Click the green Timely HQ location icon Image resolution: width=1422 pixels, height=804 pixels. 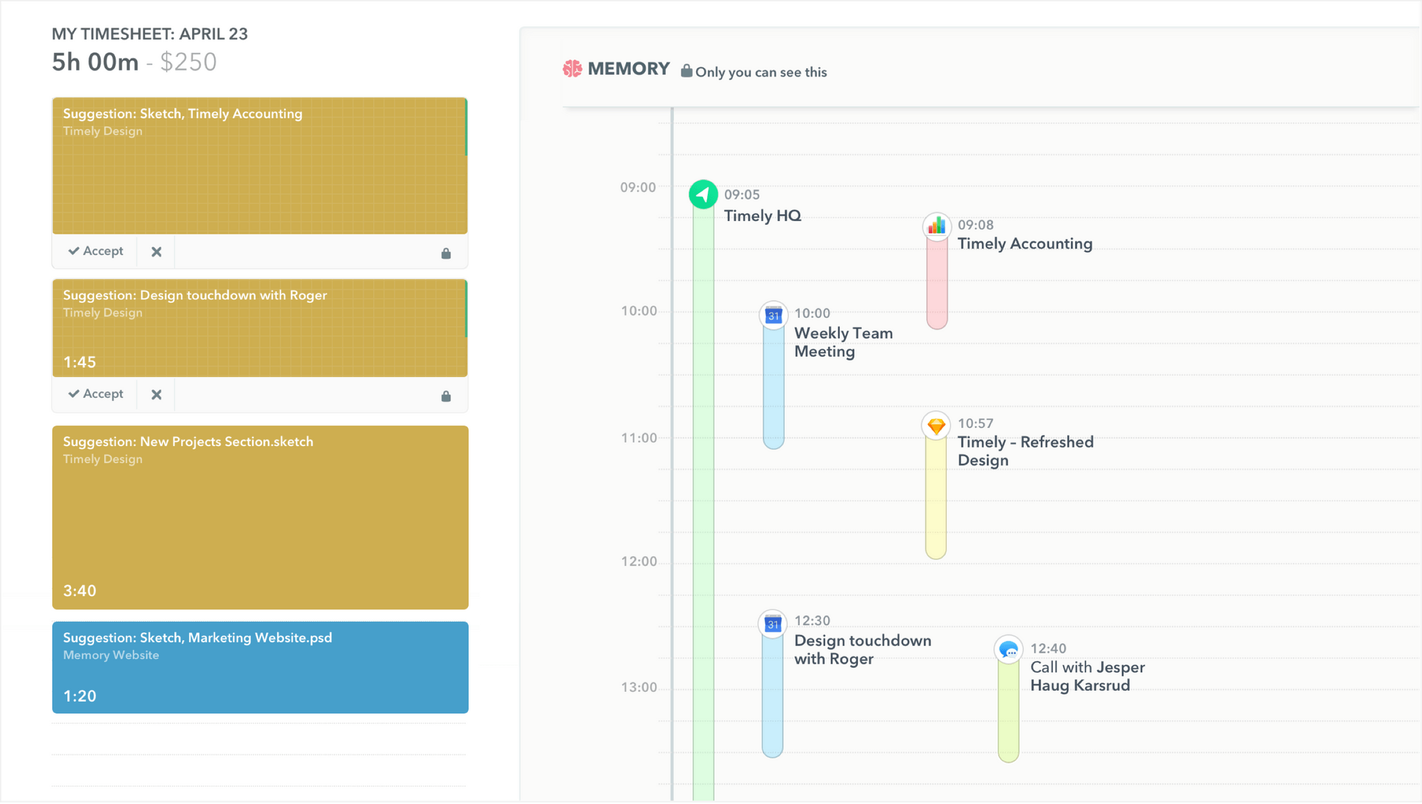tap(703, 194)
